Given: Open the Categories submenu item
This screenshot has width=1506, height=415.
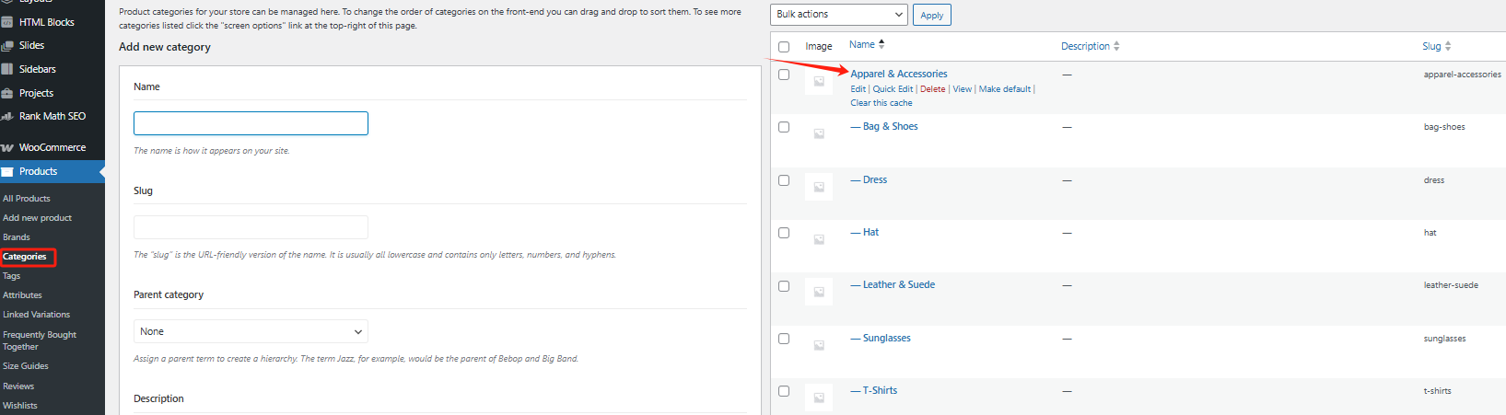Looking at the screenshot, I should pos(25,257).
